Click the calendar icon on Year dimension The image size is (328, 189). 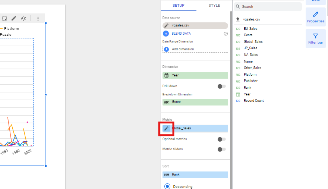click(166, 75)
